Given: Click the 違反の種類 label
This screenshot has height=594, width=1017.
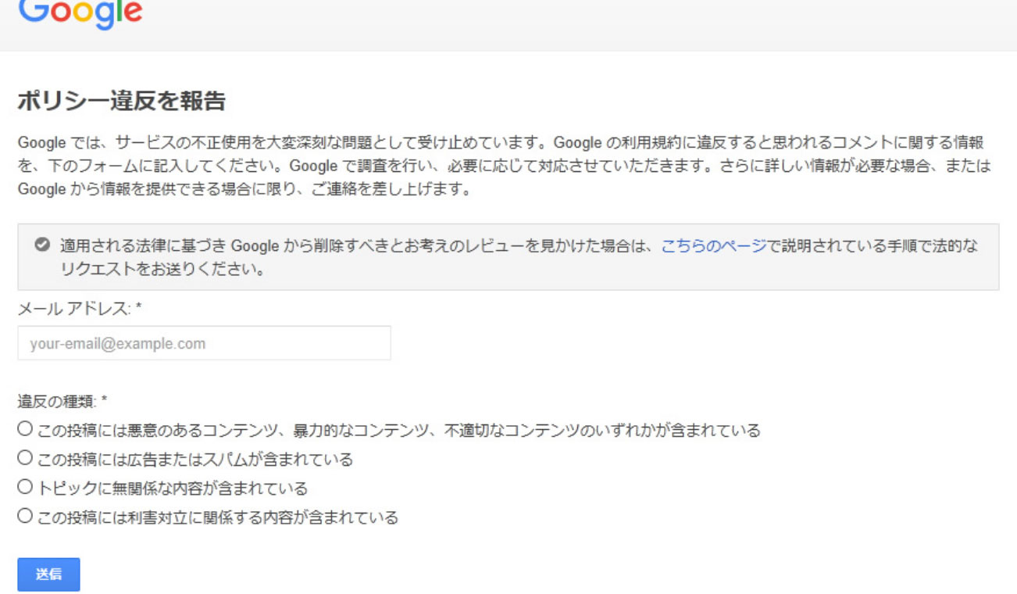Looking at the screenshot, I should coord(62,402).
